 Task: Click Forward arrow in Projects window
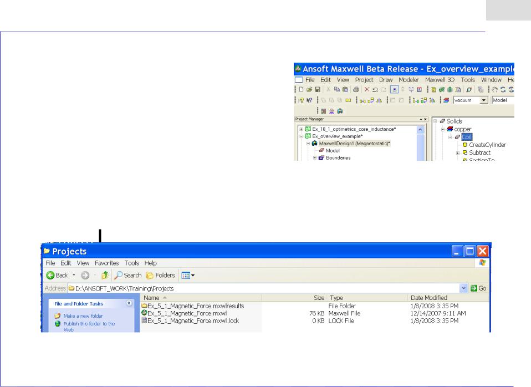click(85, 275)
